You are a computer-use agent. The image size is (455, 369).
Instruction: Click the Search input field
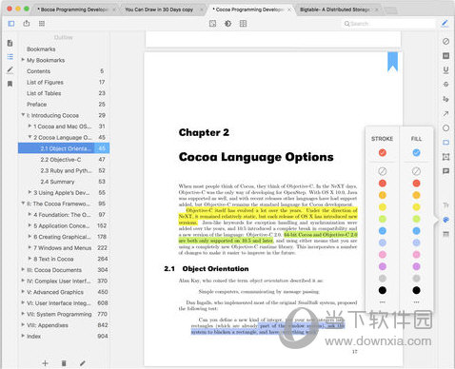click(x=388, y=24)
